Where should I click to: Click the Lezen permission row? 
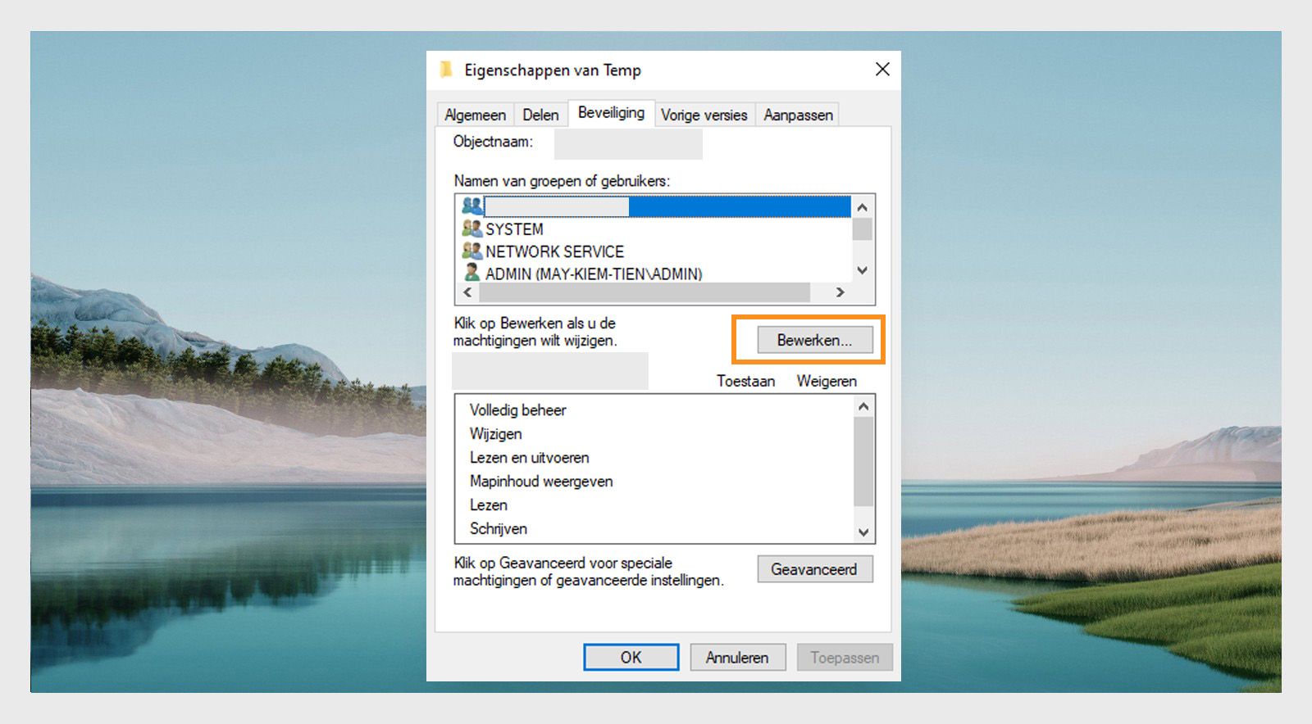488,505
